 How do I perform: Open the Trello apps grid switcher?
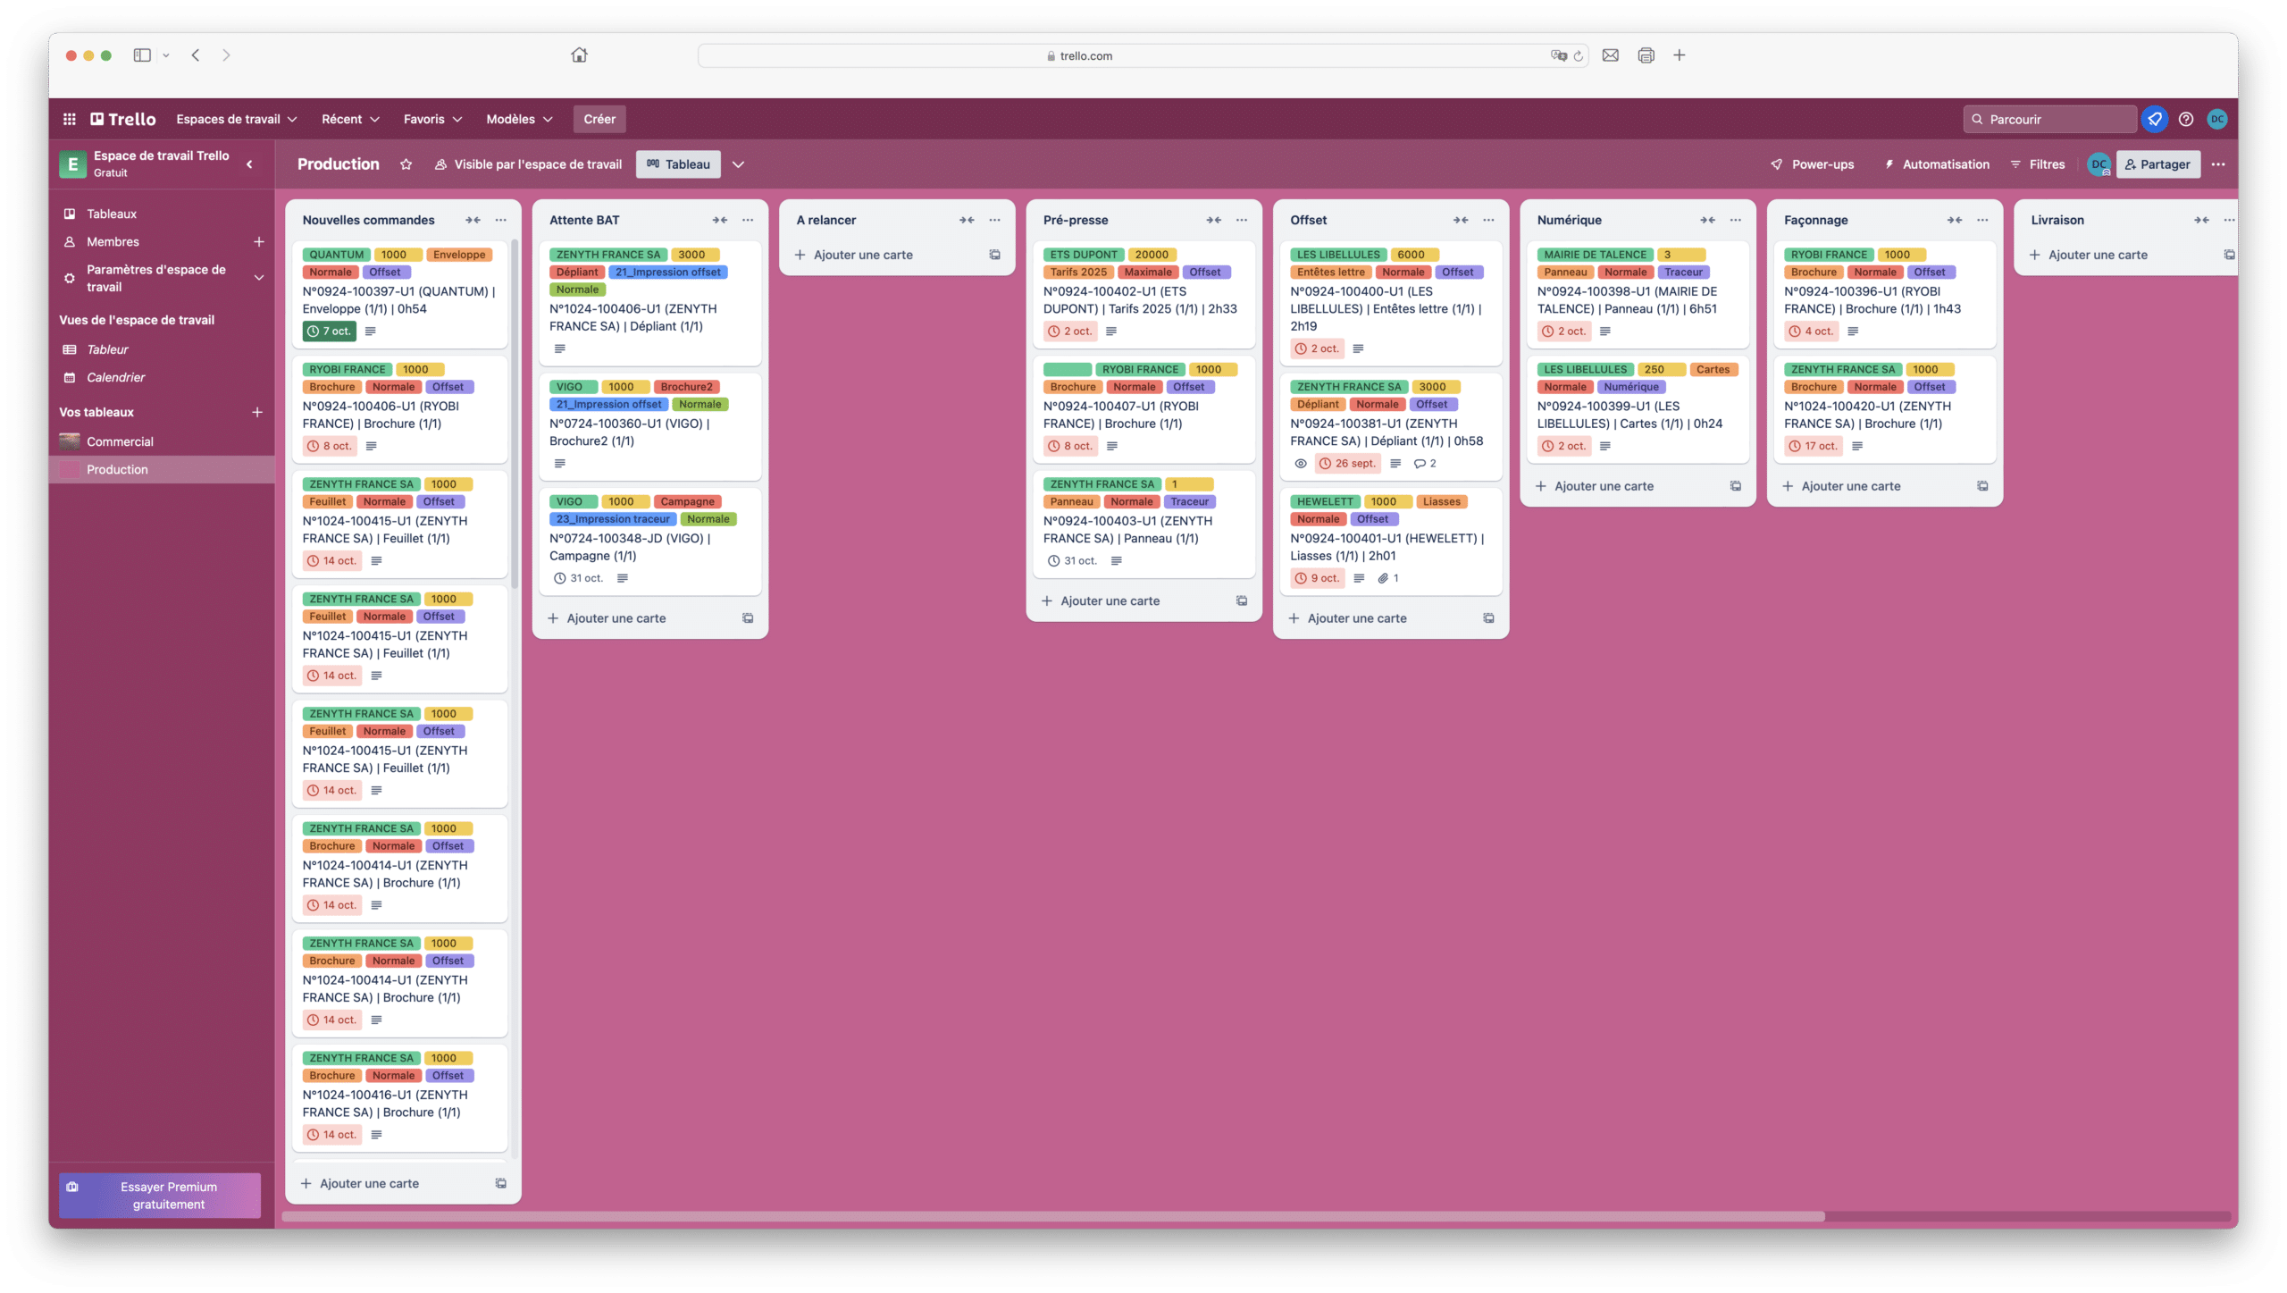[x=70, y=119]
